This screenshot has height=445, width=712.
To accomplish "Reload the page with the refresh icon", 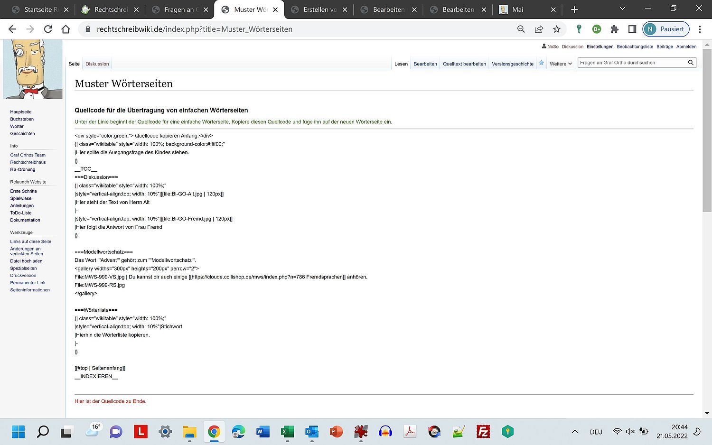I will coord(48,29).
